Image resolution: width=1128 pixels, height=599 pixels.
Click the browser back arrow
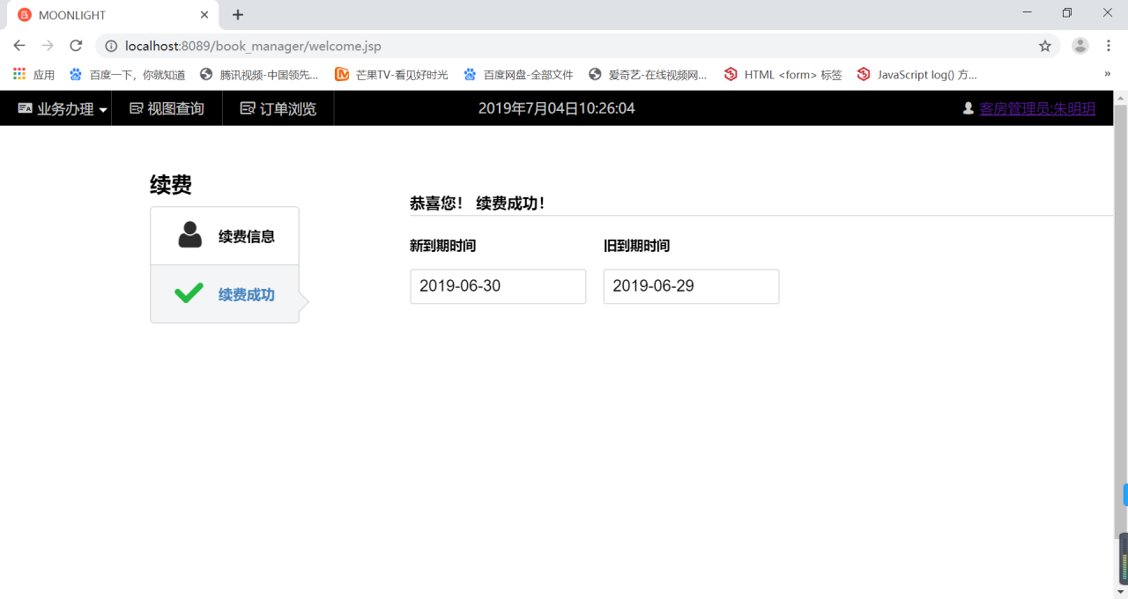[x=19, y=46]
